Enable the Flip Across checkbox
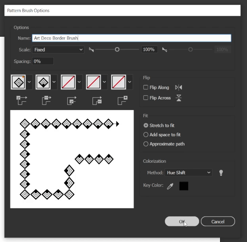Screen dimensions: 247x242 [x=146, y=98]
